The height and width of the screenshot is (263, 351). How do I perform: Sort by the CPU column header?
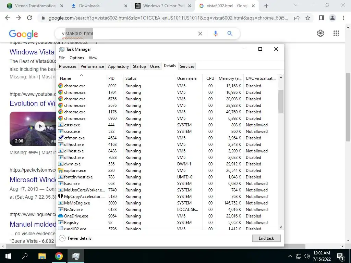click(210, 78)
